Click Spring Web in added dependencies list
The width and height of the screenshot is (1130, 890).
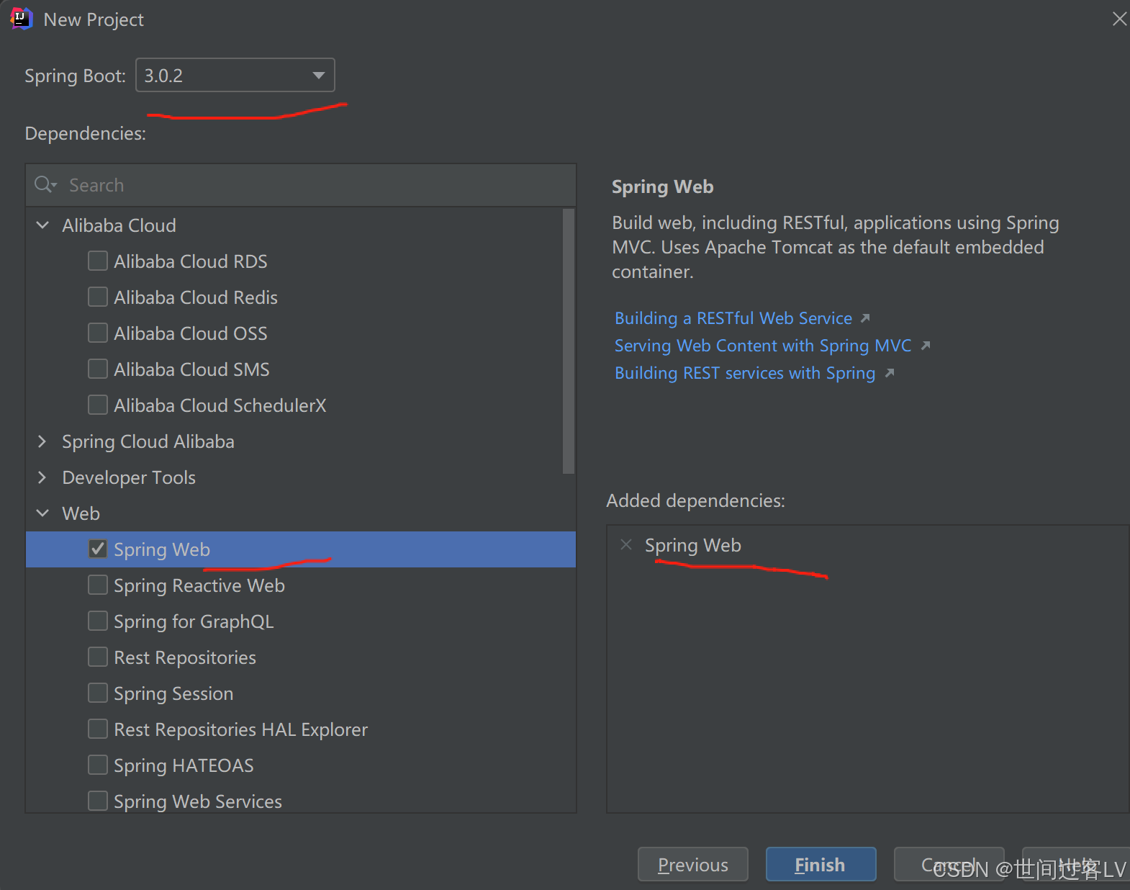click(692, 546)
